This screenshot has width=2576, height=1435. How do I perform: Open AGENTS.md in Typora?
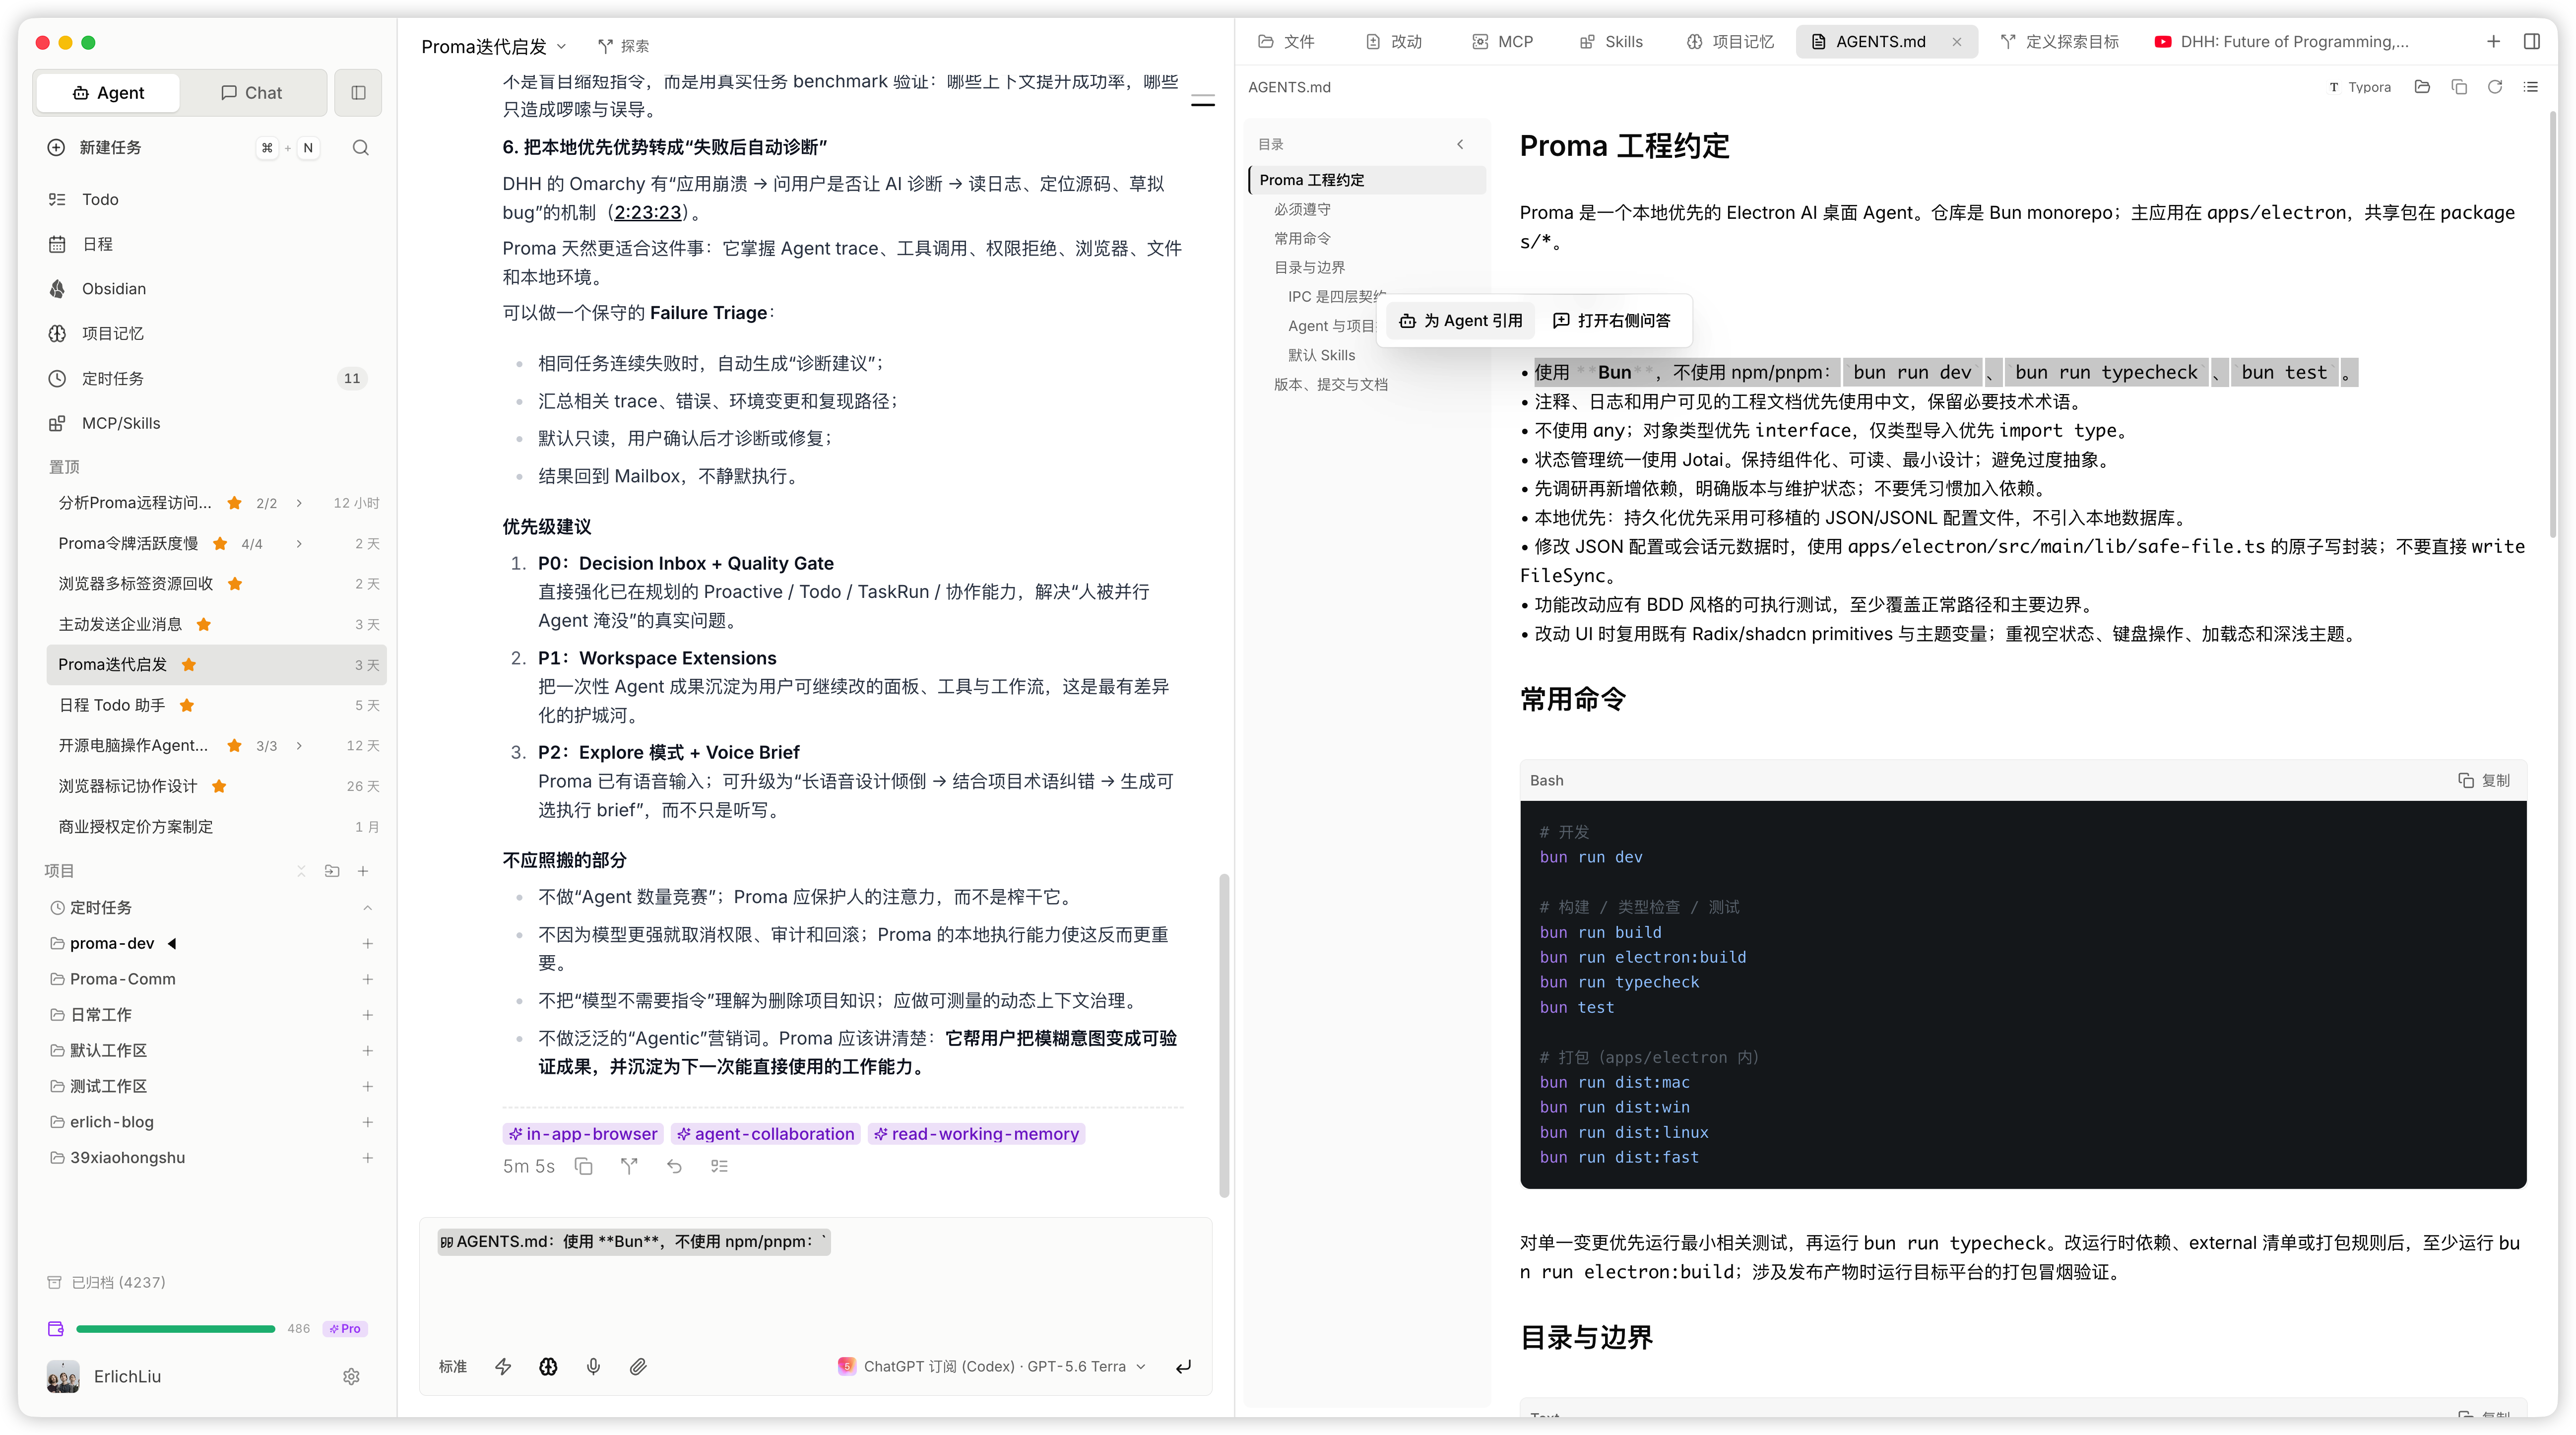pos(2360,87)
